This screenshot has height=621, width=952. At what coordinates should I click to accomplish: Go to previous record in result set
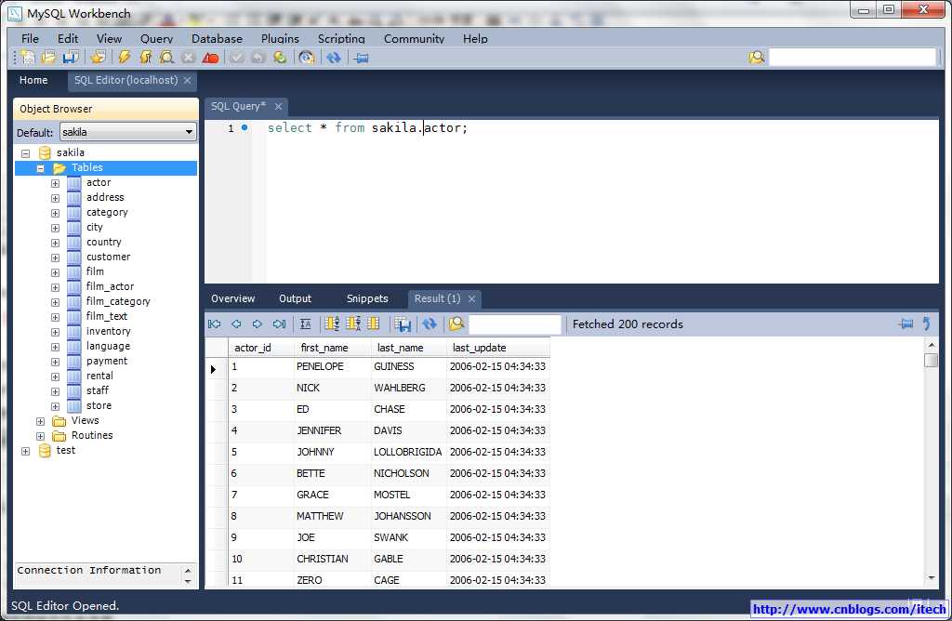point(236,324)
